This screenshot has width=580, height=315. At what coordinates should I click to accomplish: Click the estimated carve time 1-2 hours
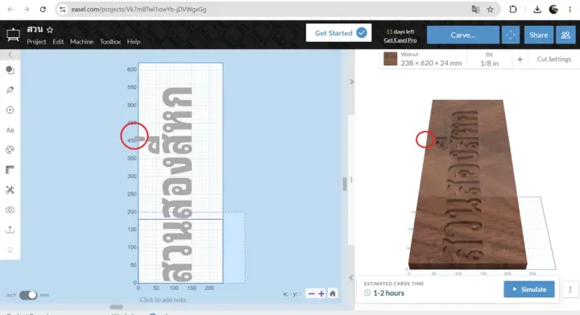pyautogui.click(x=388, y=292)
